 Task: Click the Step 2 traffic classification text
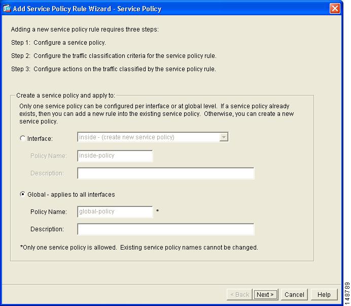[x=114, y=56]
